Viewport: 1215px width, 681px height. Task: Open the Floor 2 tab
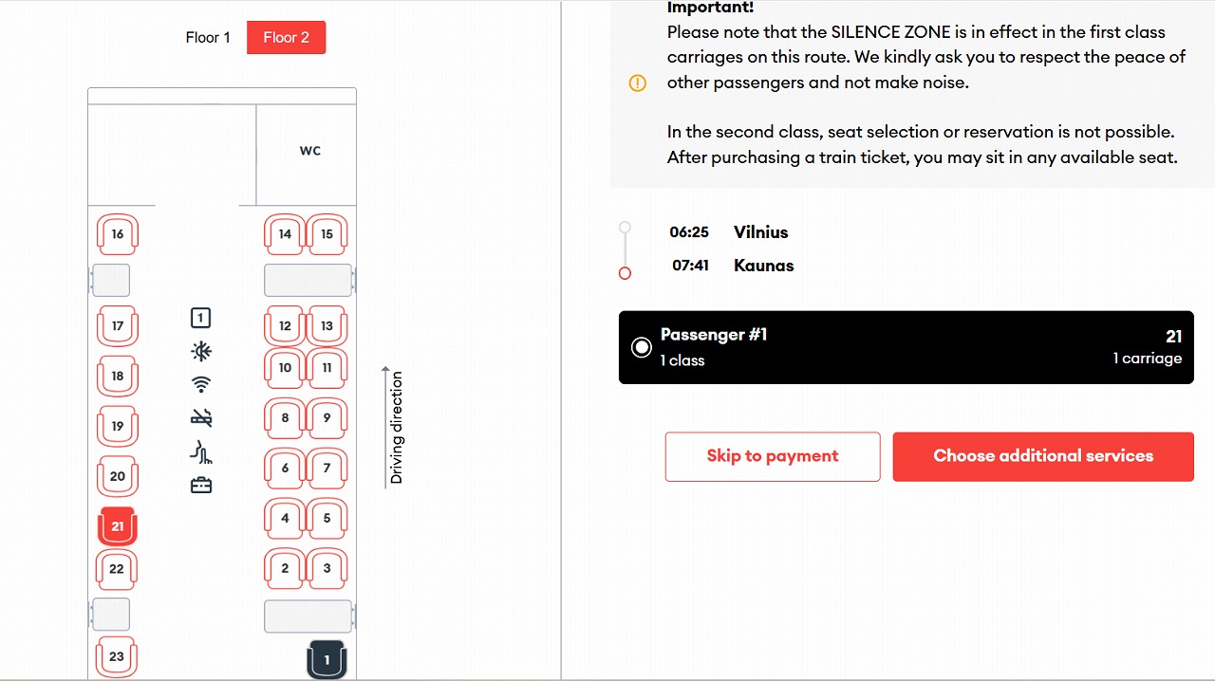[286, 38]
